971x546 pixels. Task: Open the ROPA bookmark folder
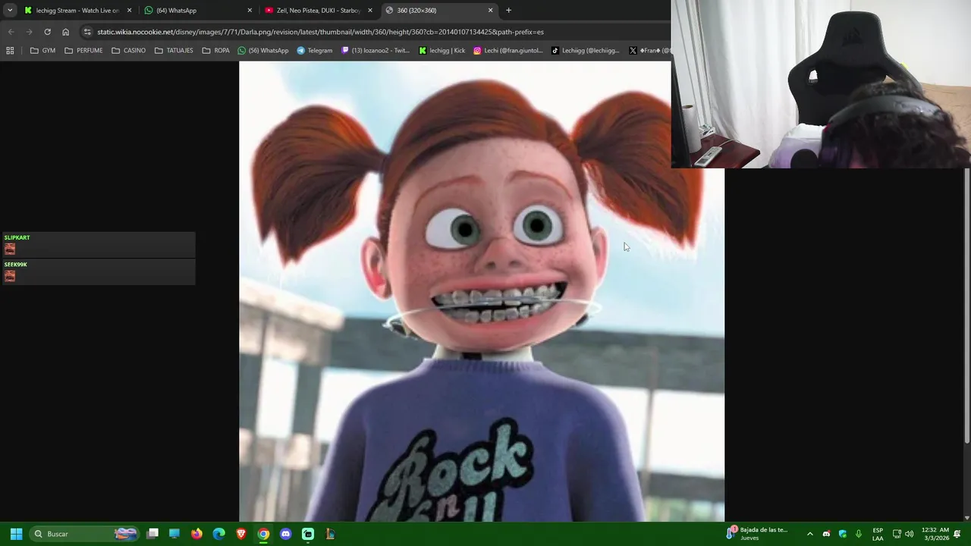coord(216,51)
